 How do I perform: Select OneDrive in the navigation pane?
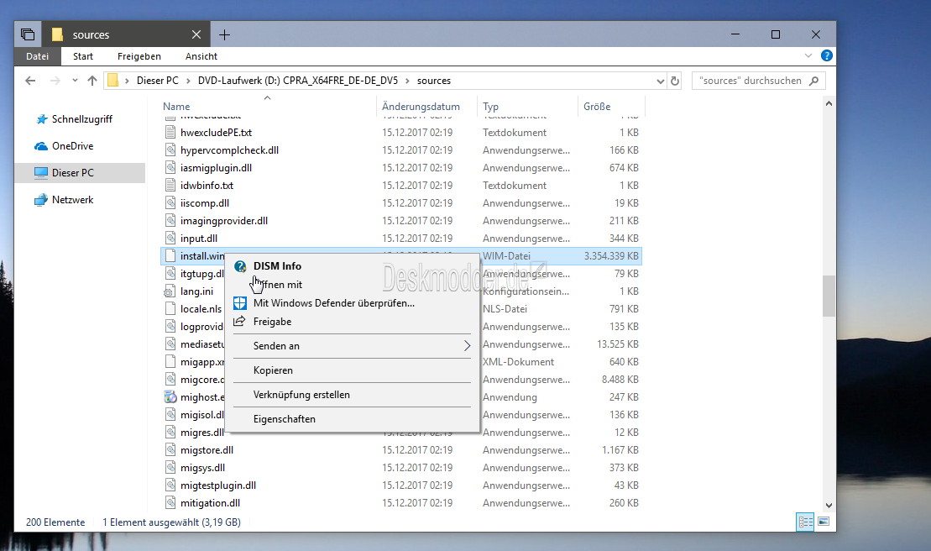[x=72, y=146]
